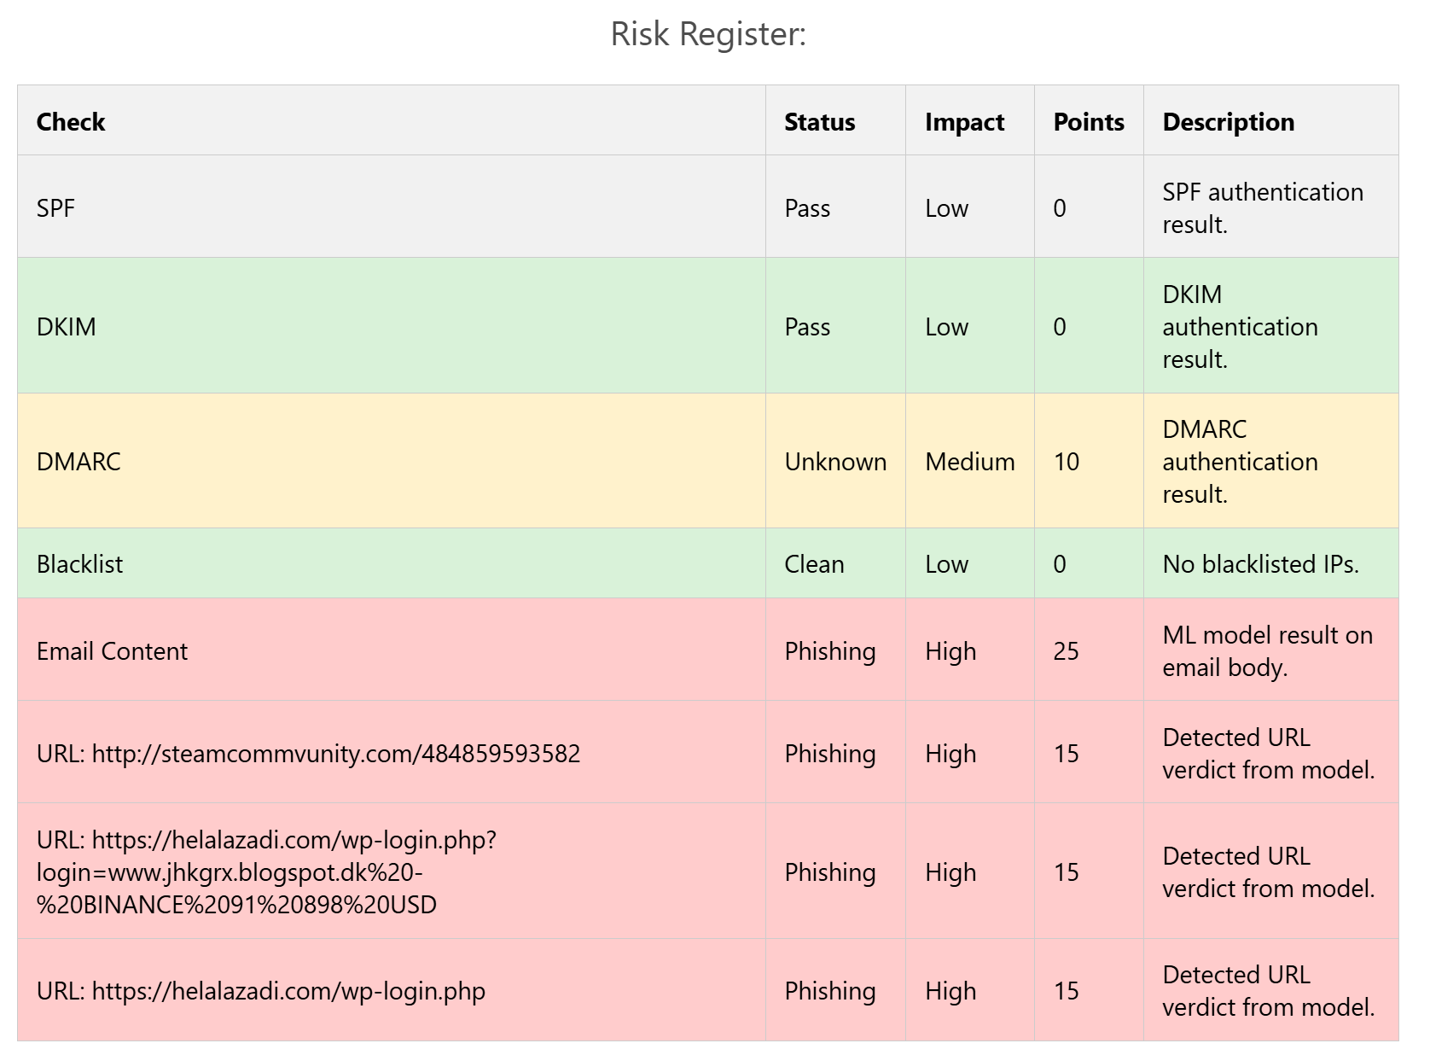Select the 25 points value
The image size is (1430, 1055).
click(x=1066, y=651)
